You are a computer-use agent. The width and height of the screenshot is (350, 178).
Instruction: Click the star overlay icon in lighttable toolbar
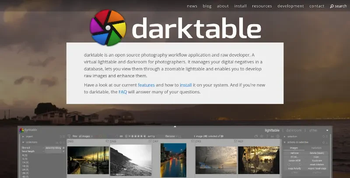262,136
